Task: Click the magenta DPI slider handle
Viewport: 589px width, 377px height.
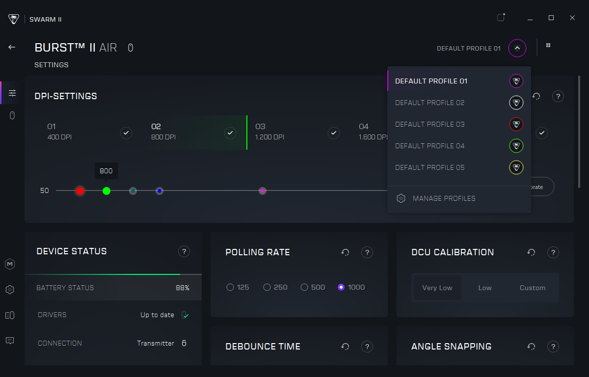Action: tap(263, 191)
